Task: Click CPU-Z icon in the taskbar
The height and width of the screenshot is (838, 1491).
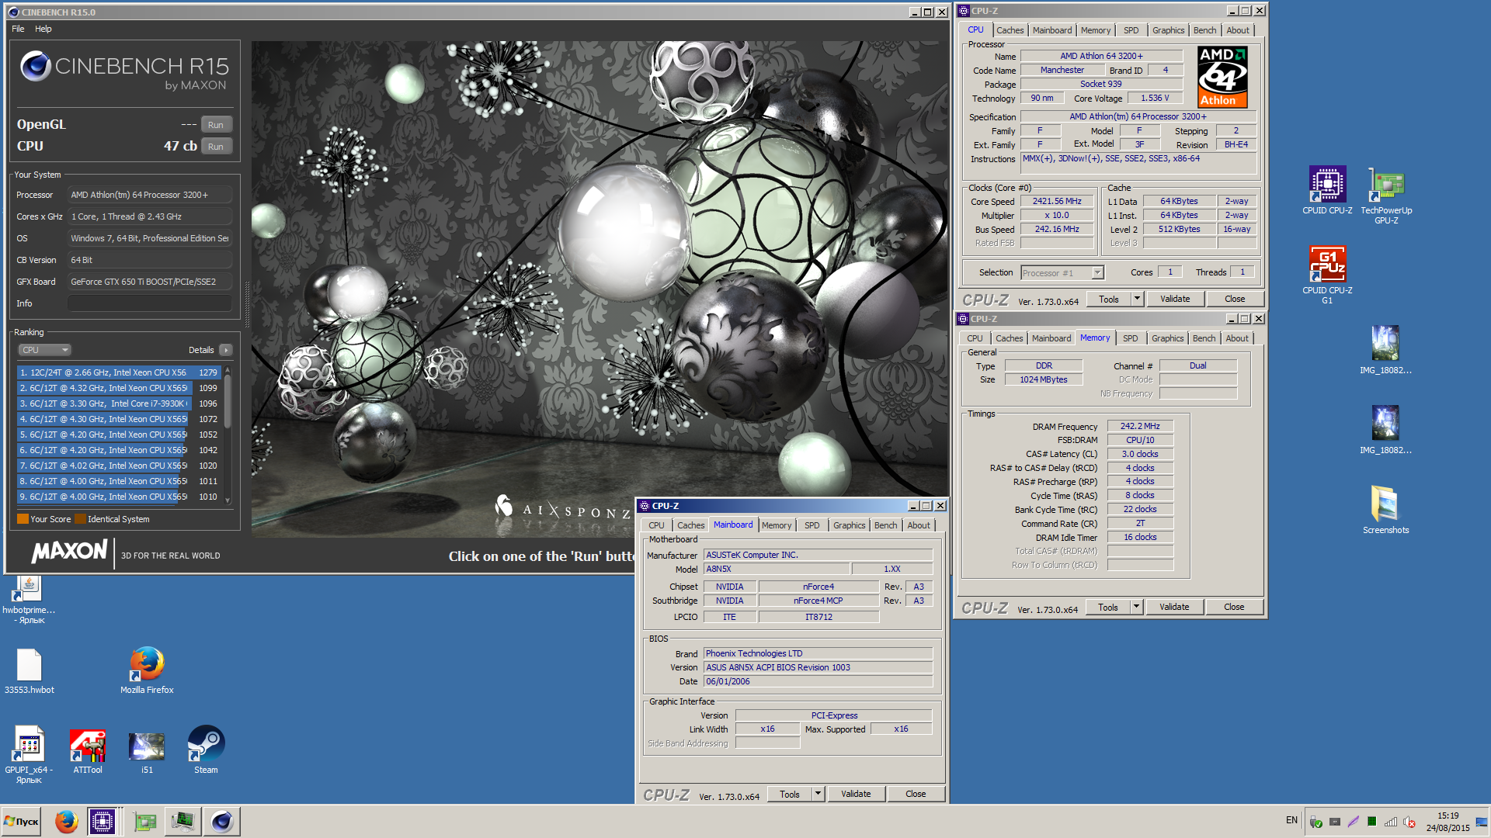Action: tap(102, 821)
